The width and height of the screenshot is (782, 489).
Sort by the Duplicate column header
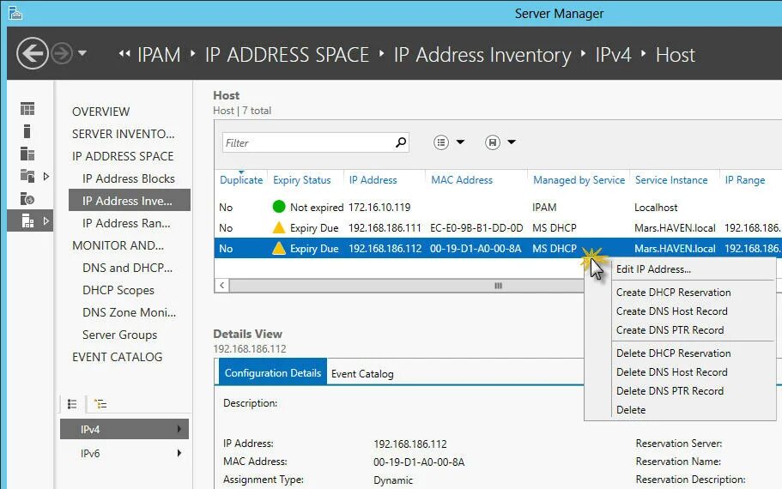241,180
